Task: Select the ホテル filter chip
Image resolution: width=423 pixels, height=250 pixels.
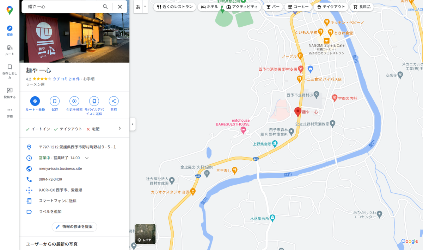Action: pyautogui.click(x=210, y=7)
